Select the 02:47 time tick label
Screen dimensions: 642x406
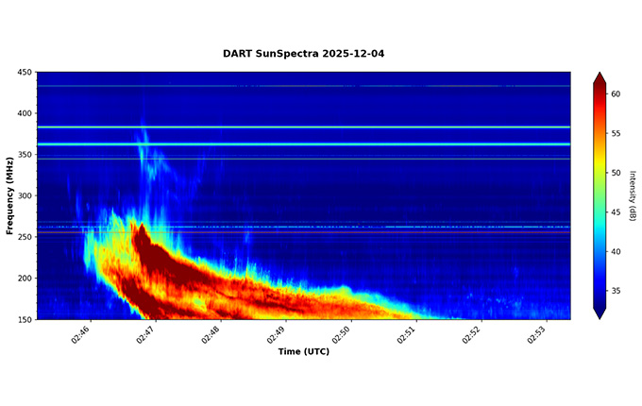click(146, 333)
